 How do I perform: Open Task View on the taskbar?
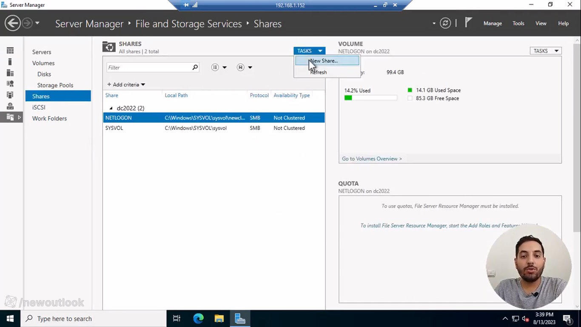coord(177,318)
